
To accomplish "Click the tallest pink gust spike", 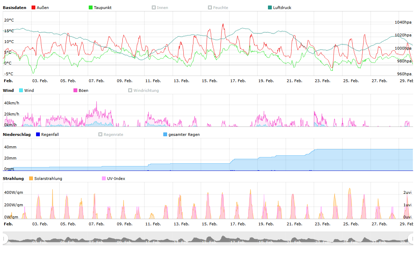I will tap(97, 102).
